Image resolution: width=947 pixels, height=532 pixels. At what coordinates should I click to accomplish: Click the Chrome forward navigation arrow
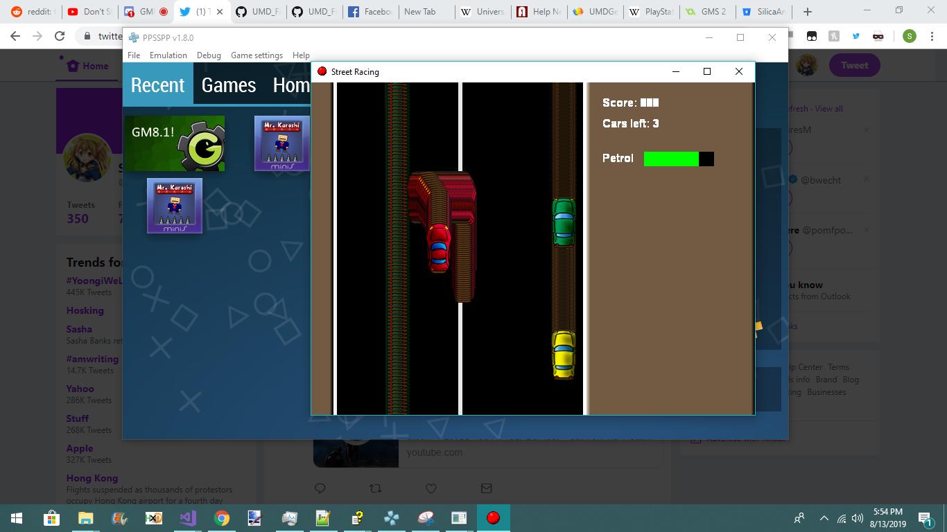pyautogui.click(x=37, y=36)
